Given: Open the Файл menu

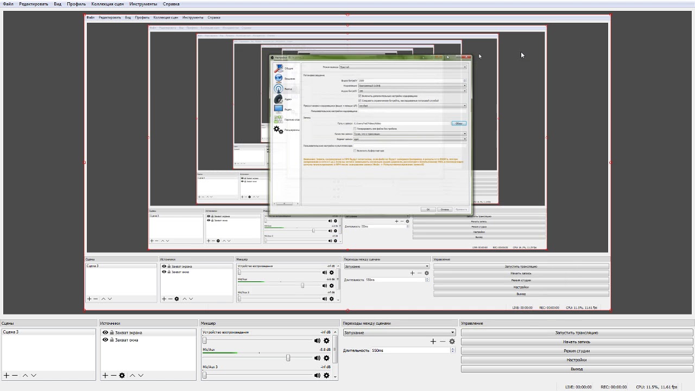Looking at the screenshot, I should (8, 4).
